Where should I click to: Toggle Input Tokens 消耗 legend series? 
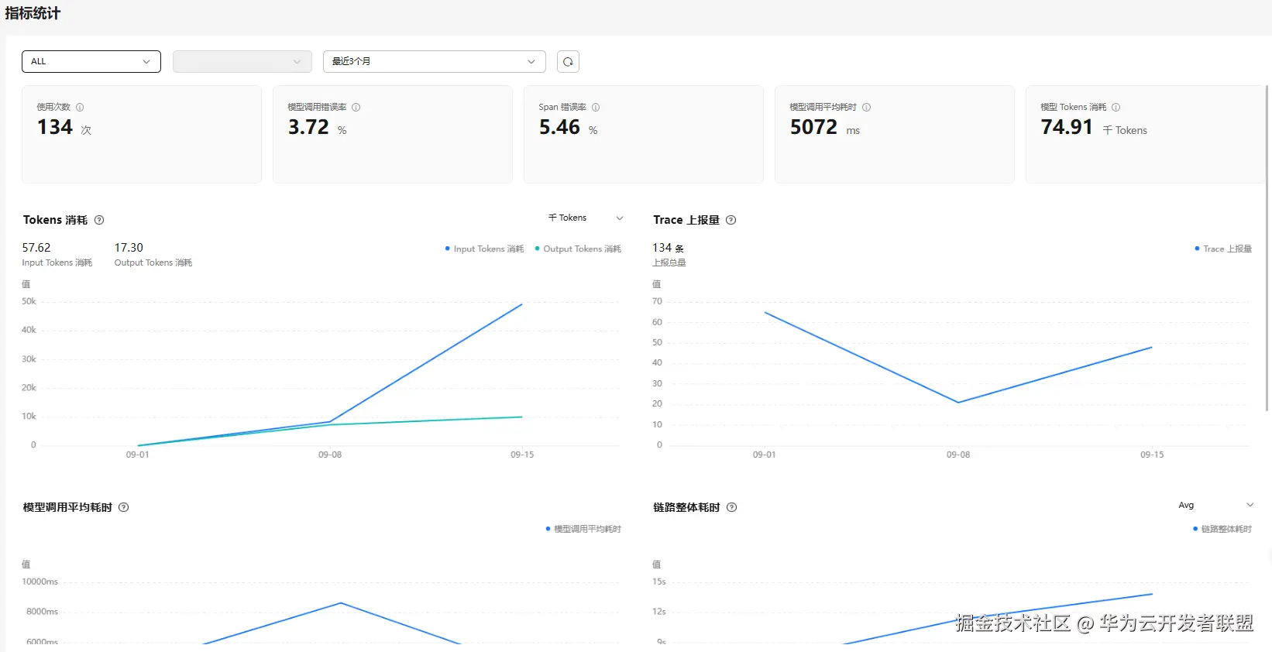click(x=485, y=249)
